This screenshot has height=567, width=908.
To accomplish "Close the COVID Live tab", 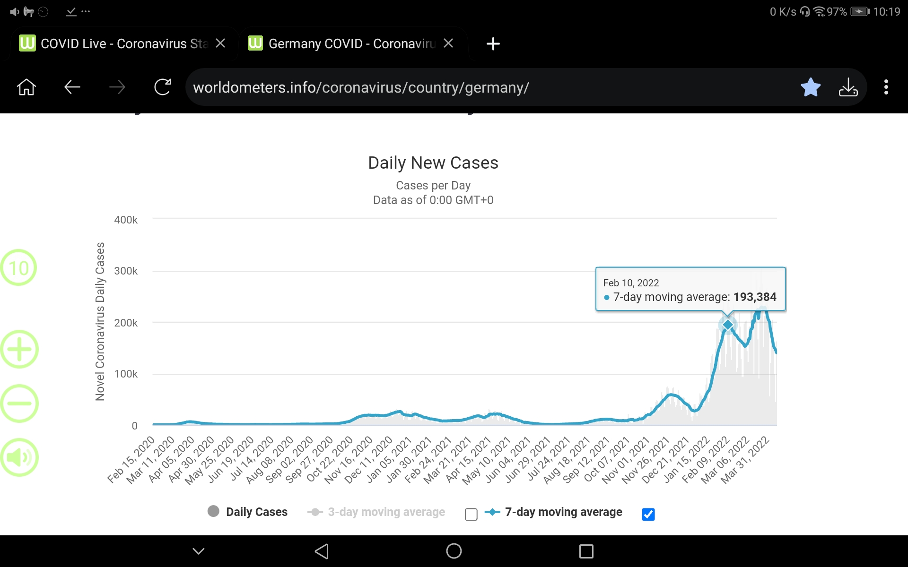I will click(x=220, y=43).
